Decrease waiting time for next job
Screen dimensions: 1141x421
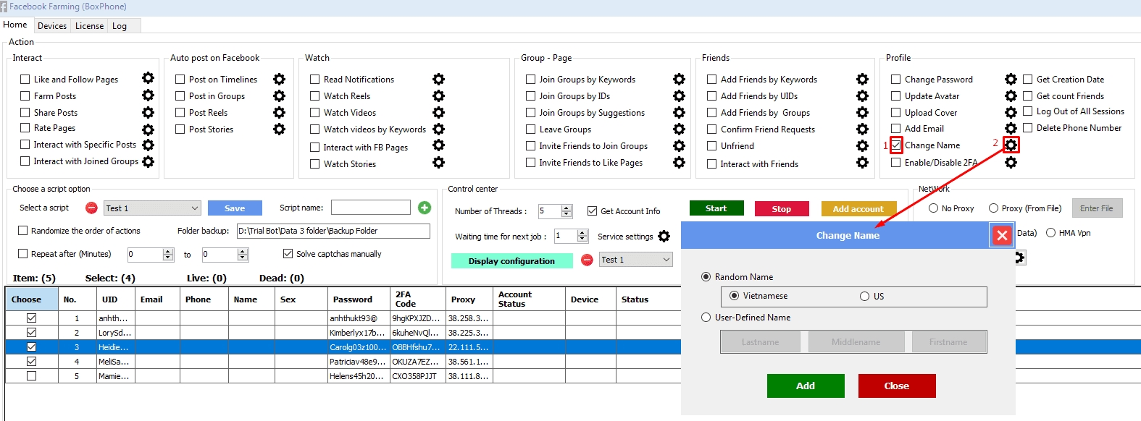582,239
